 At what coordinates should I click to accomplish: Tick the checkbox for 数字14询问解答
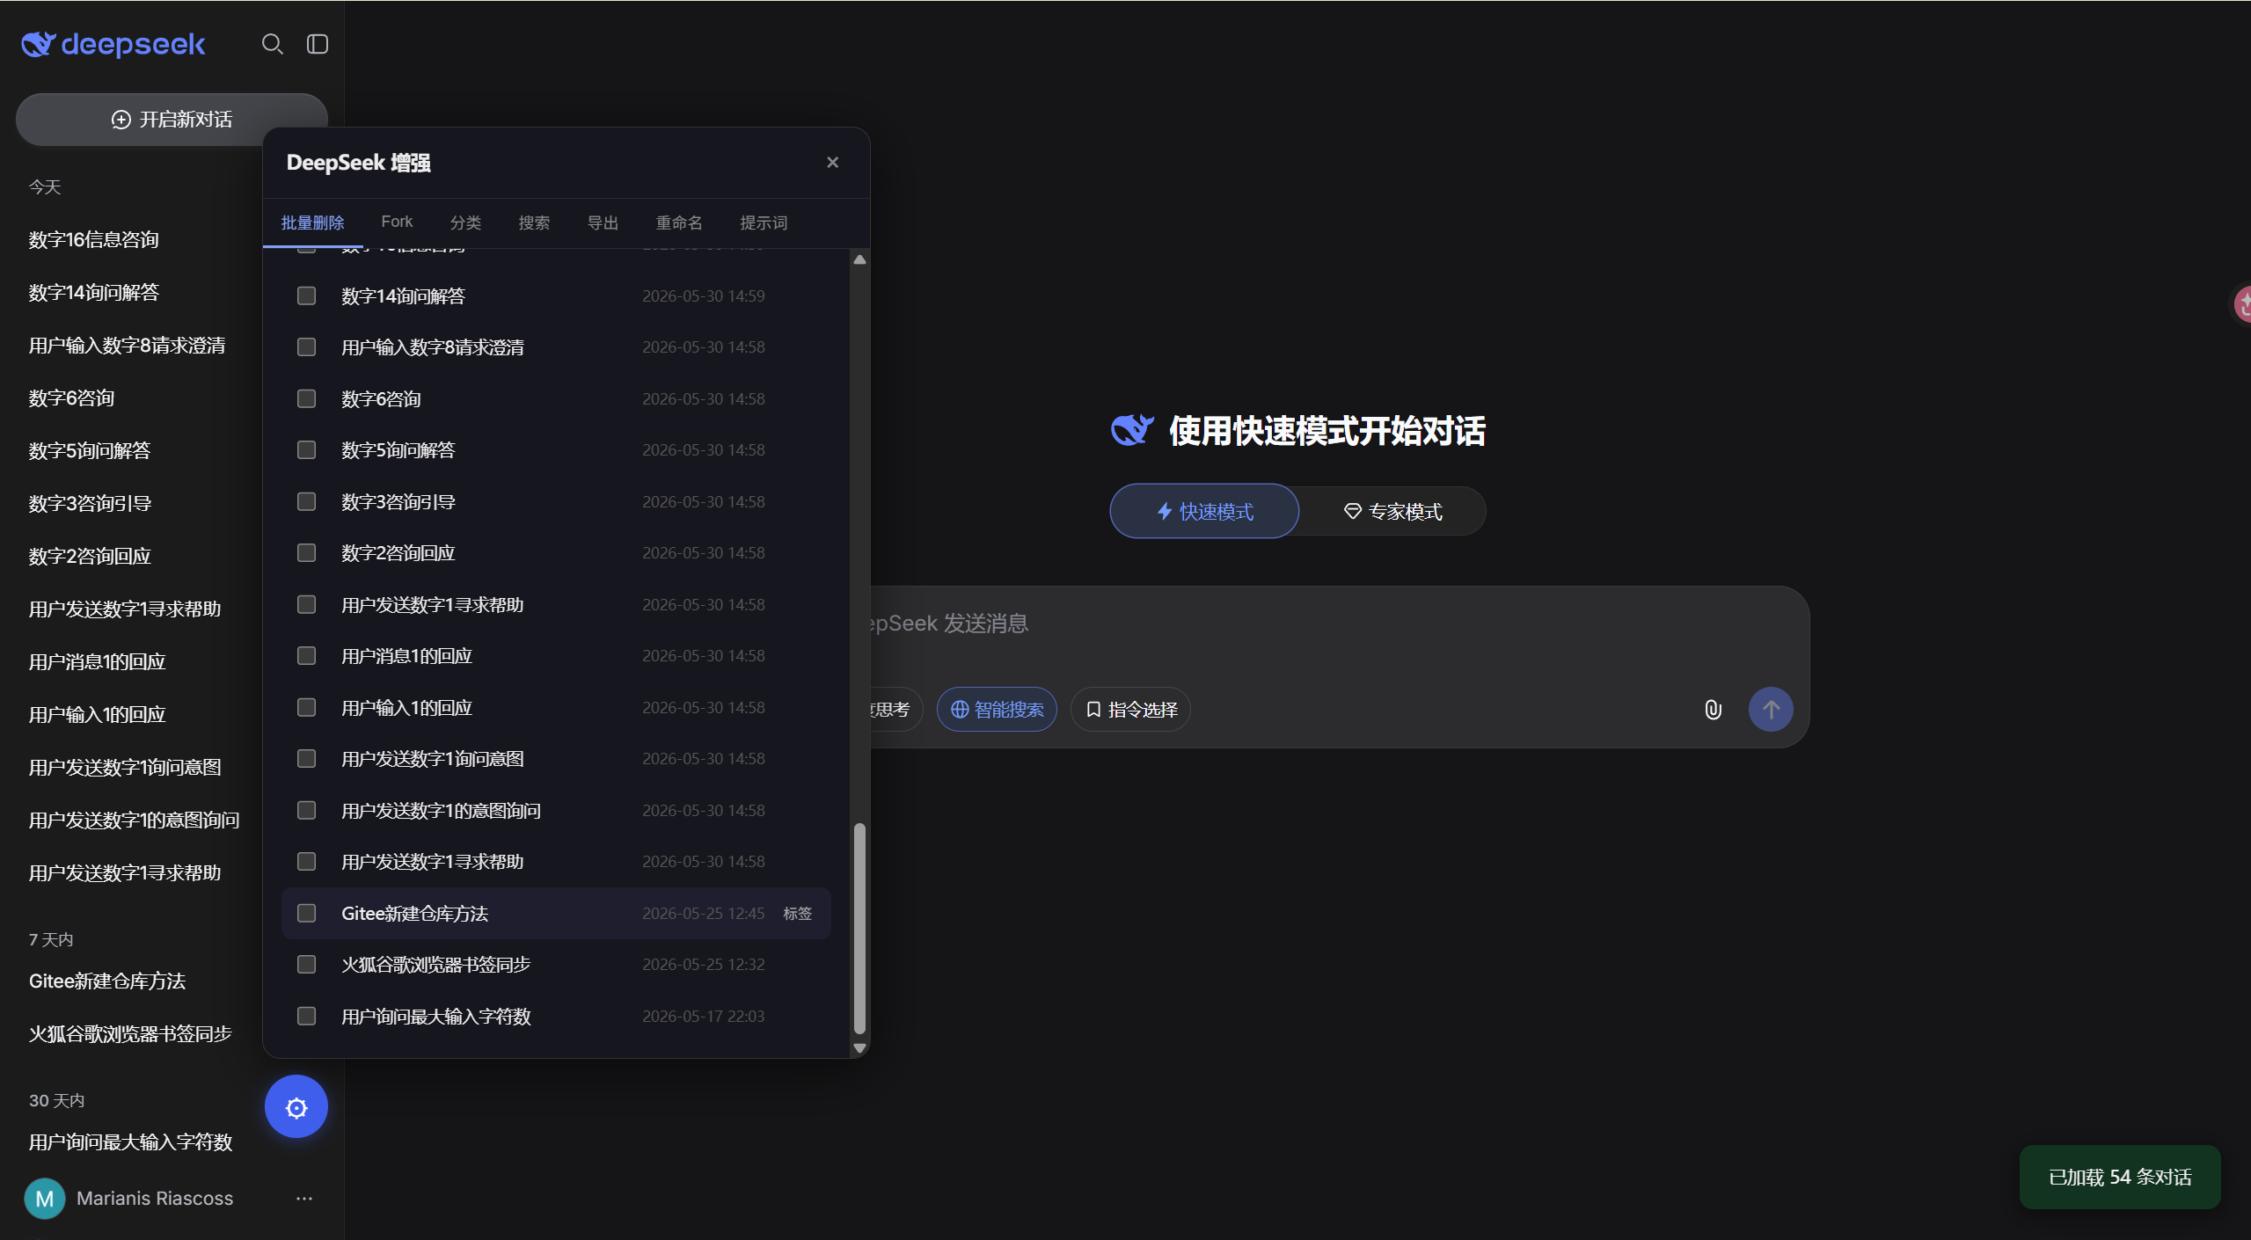306,296
